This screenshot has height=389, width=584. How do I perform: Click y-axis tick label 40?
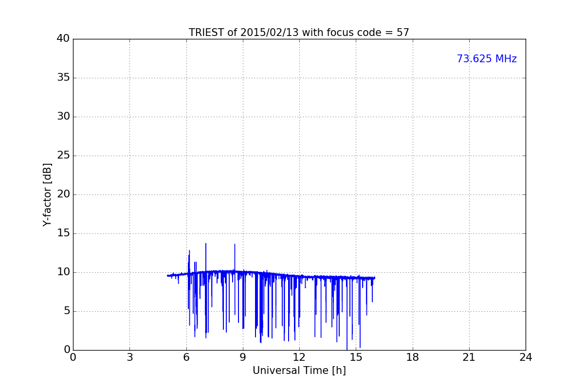tap(63, 39)
